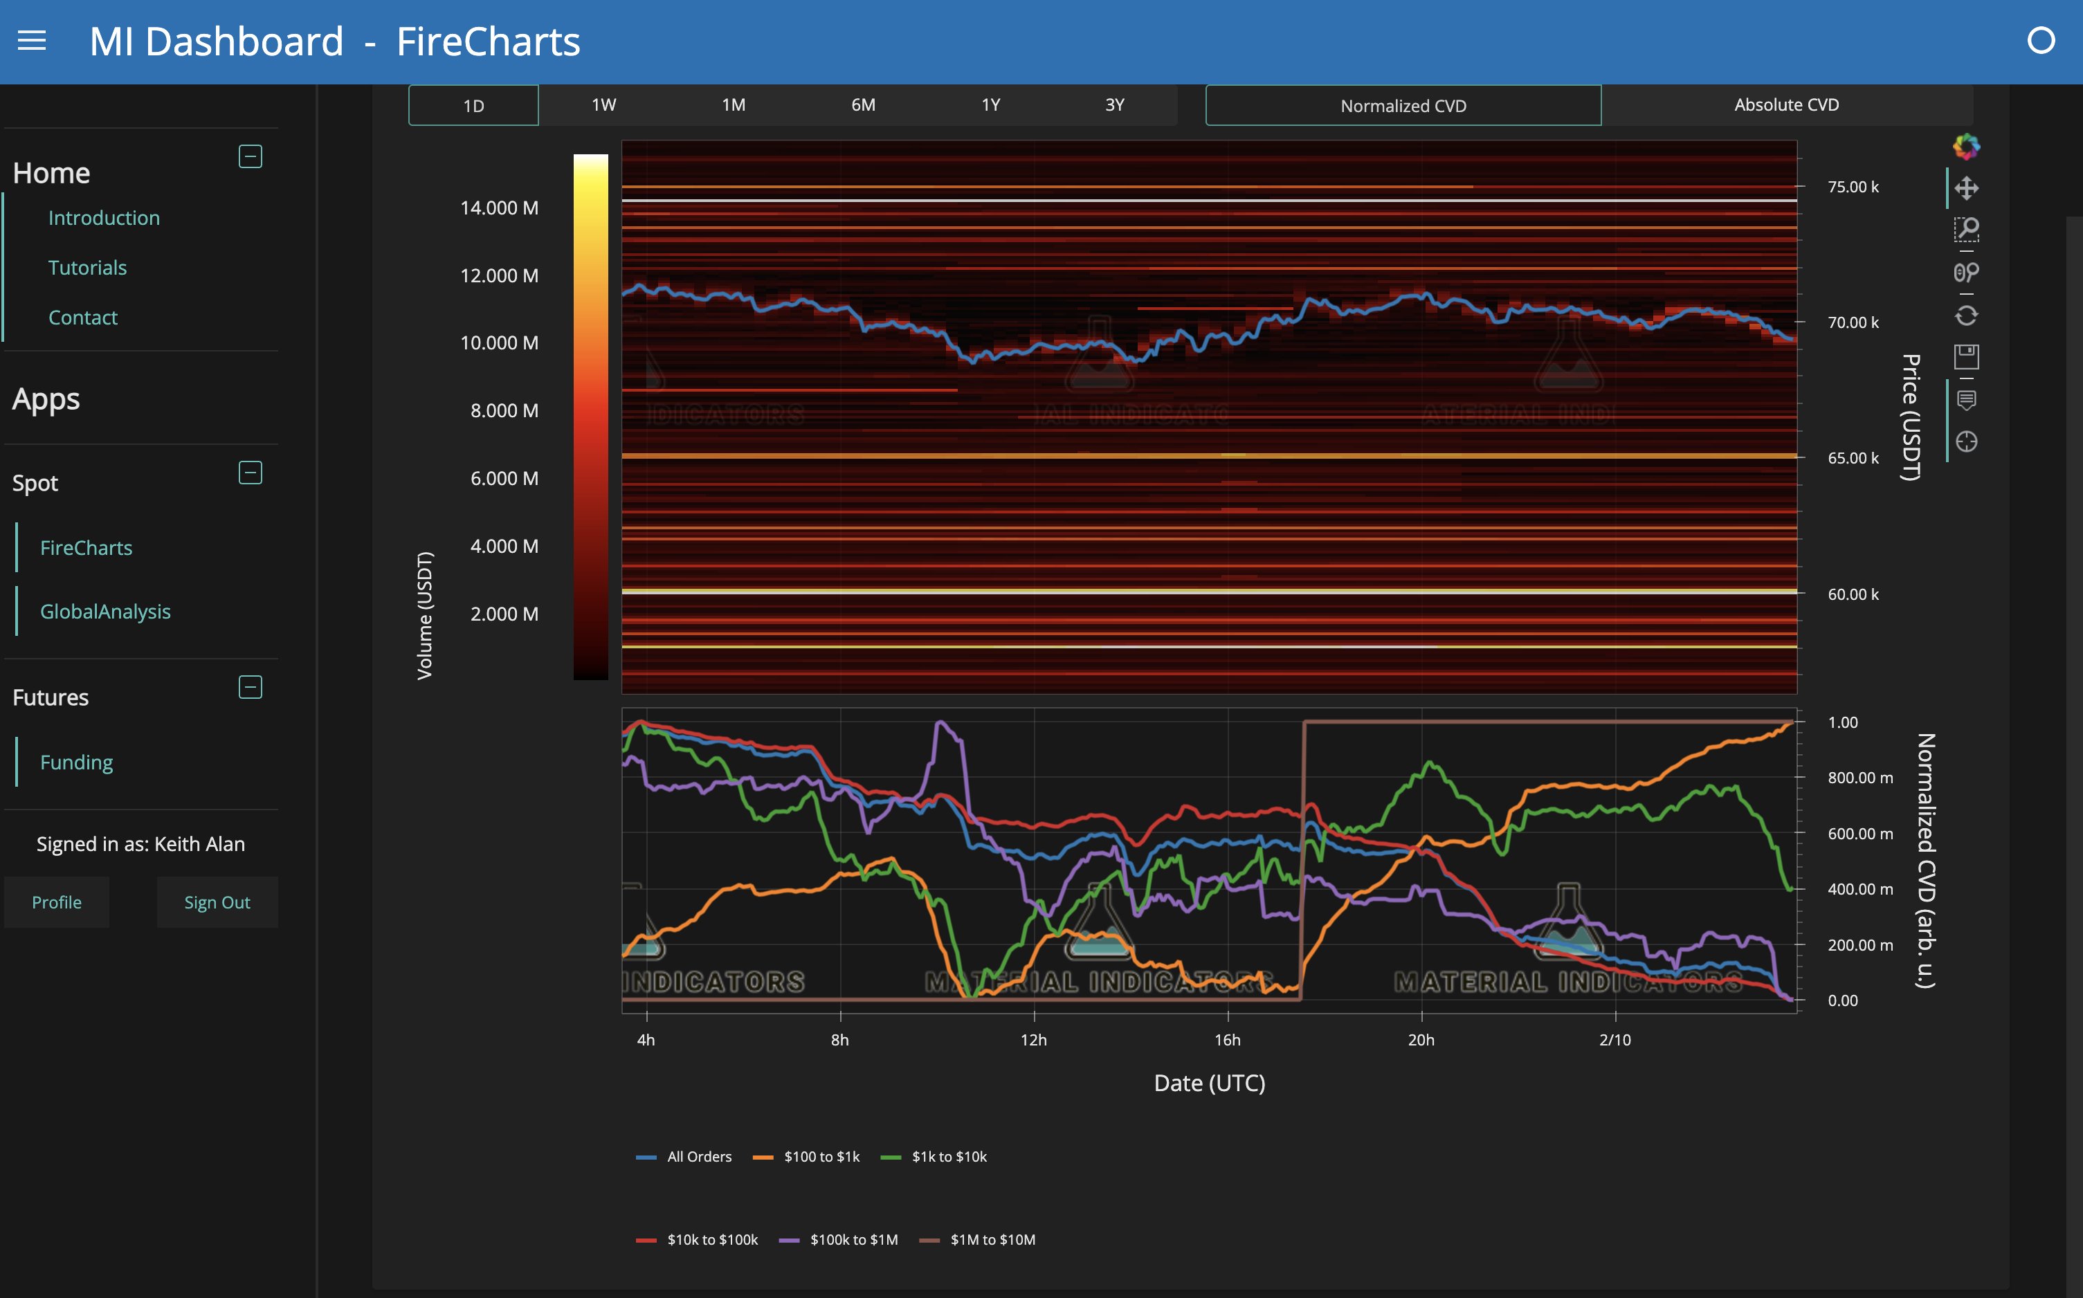The height and width of the screenshot is (1298, 2083).
Task: Collapse the Futures section
Action: click(250, 687)
